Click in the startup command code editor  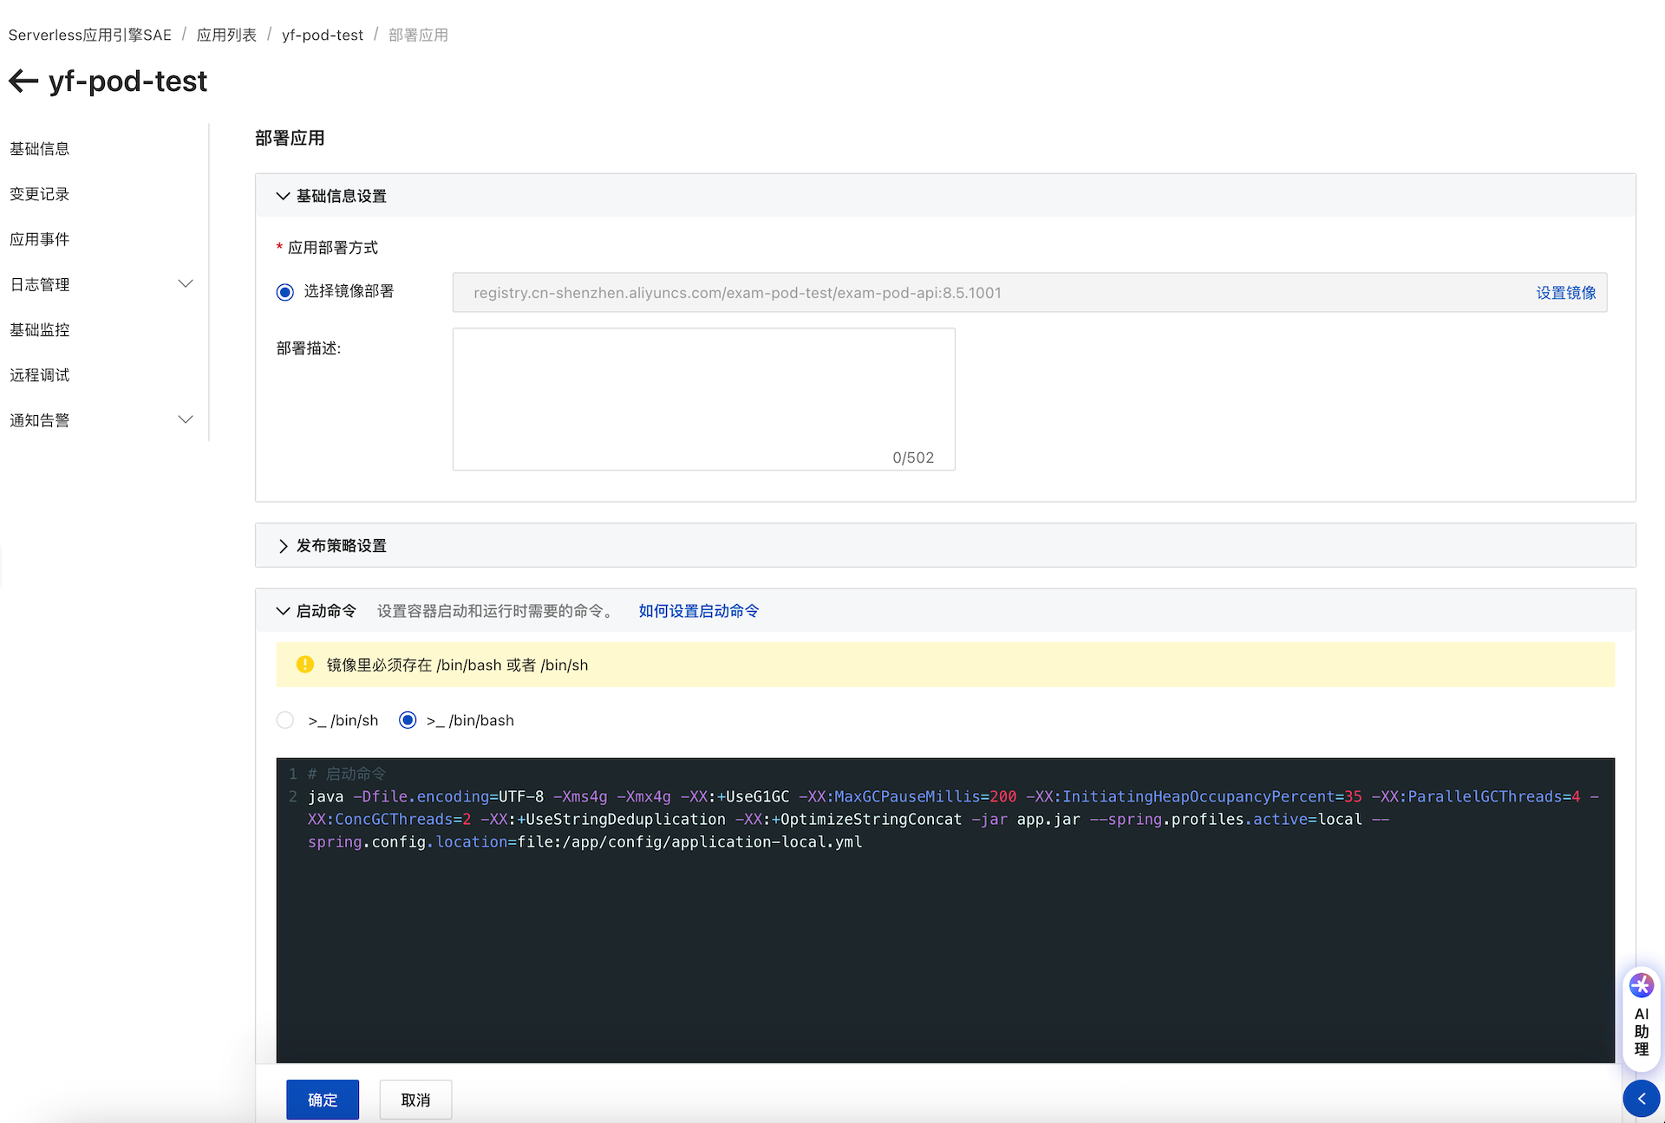[945, 911]
